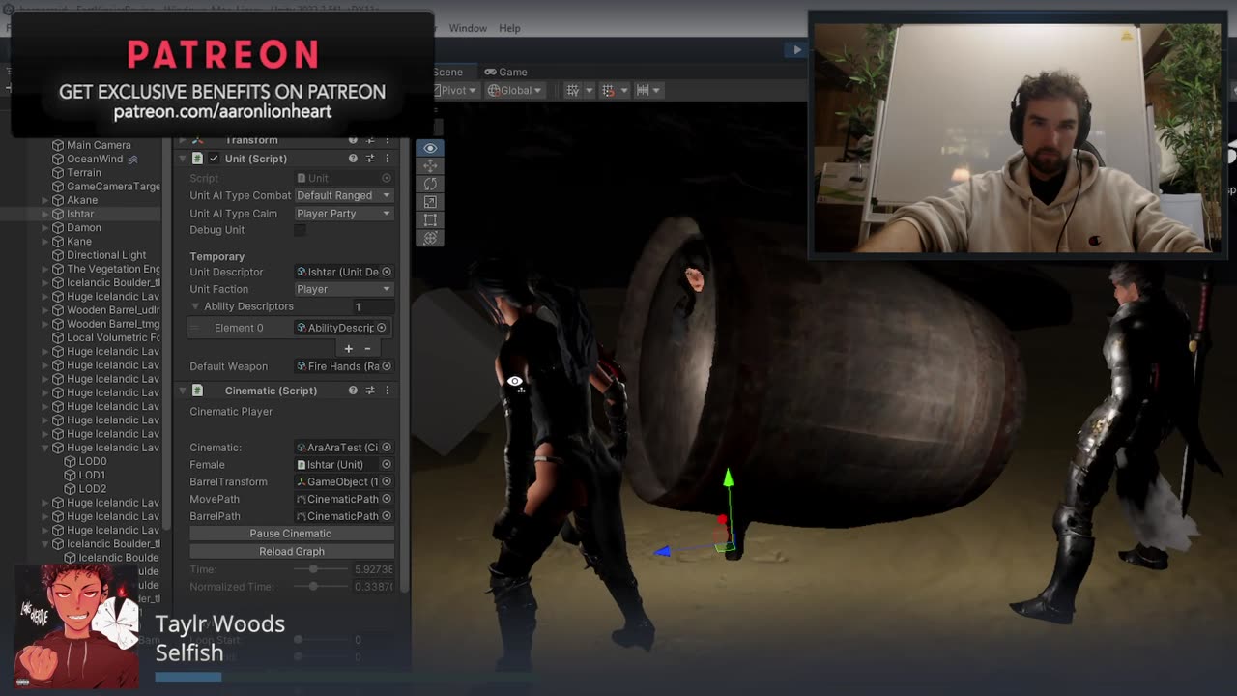Select LOD2 in Hierarchy
1237x696 pixels.
tap(93, 489)
